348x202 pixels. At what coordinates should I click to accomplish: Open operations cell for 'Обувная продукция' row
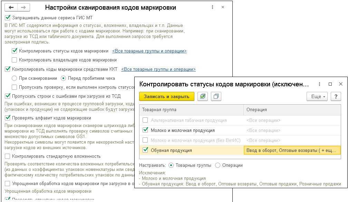[x=292, y=150]
